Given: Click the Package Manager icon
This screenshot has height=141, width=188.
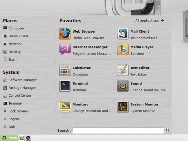Looking at the screenshot, I should (5, 88).
